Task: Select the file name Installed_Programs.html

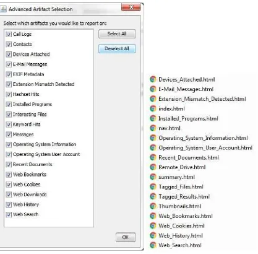Action: (x=188, y=118)
